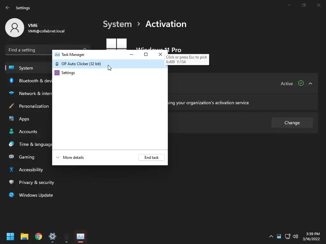This screenshot has height=244, width=326.
Task: Close the Task Manager window
Action: (160, 54)
